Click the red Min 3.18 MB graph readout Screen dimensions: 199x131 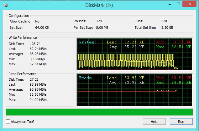click(174, 42)
